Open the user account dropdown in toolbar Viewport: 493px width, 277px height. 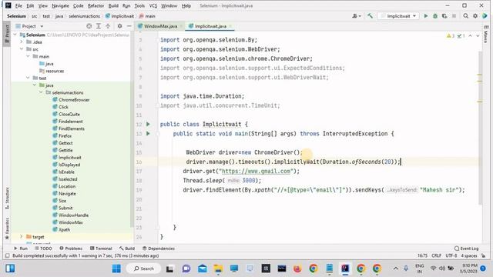pos(357,15)
